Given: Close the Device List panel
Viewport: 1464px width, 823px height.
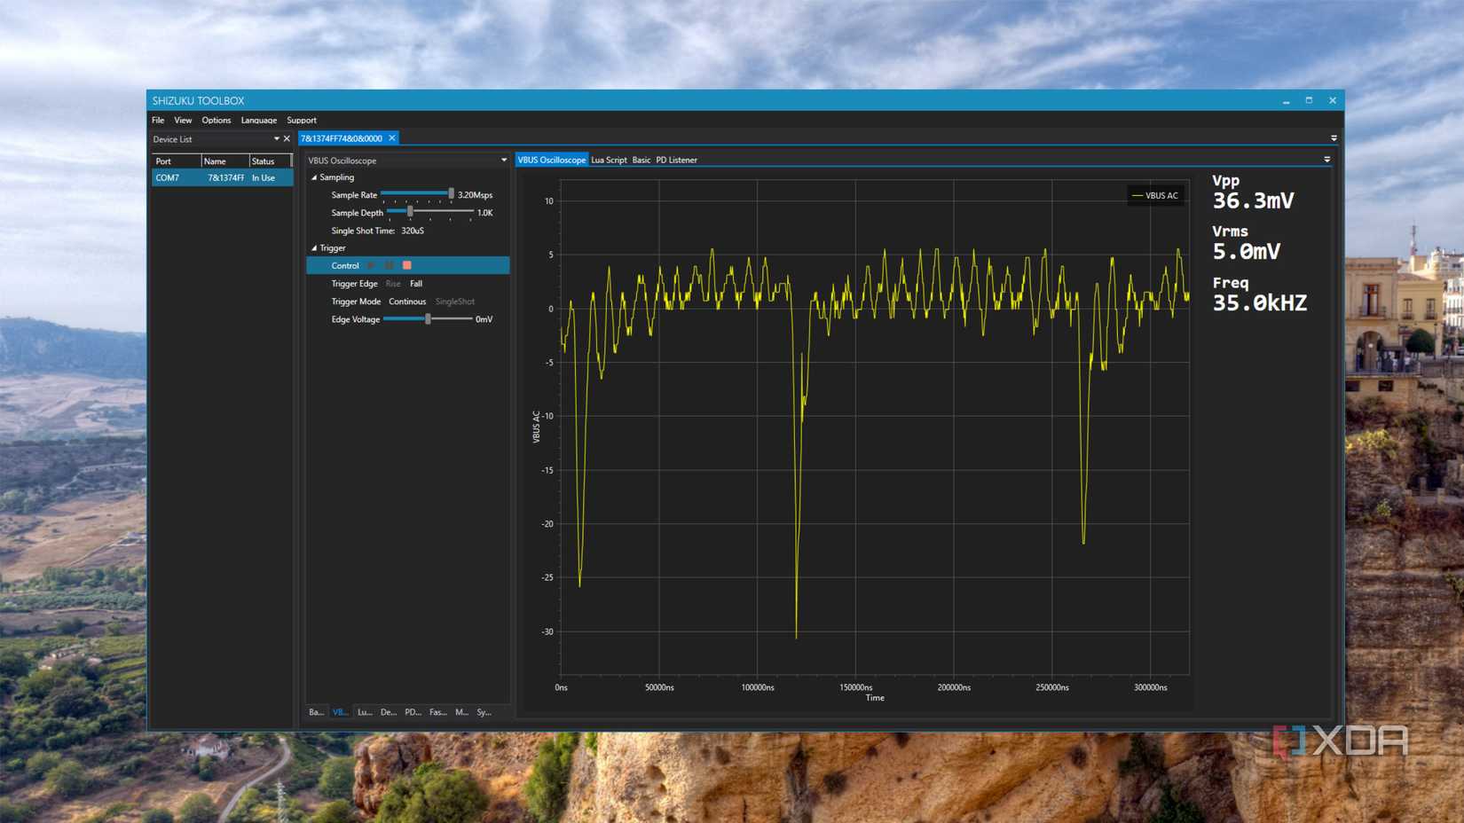Looking at the screenshot, I should 287,139.
